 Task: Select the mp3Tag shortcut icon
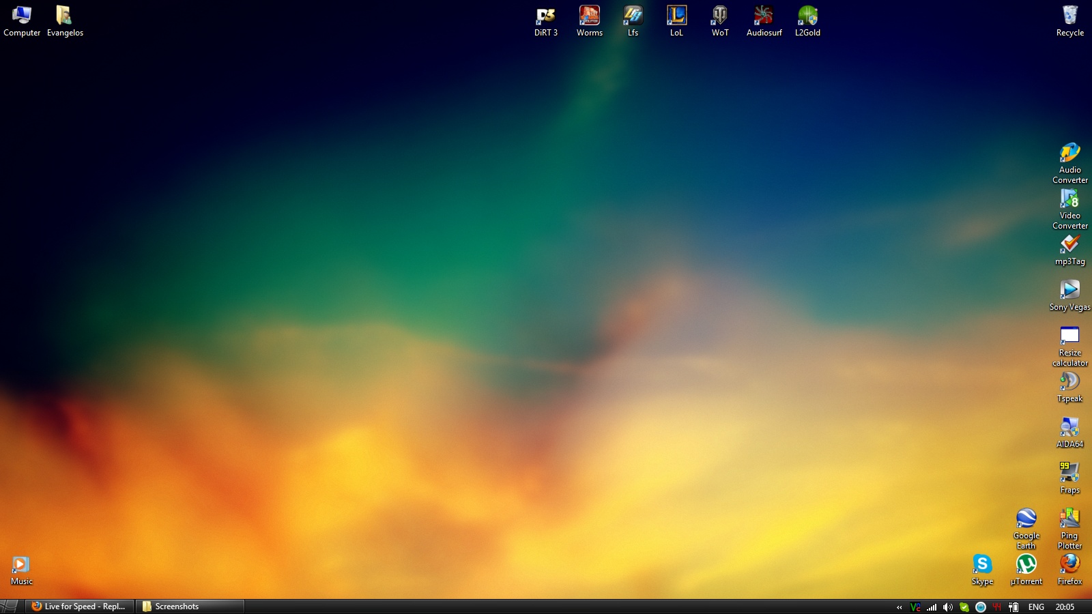[x=1070, y=250]
